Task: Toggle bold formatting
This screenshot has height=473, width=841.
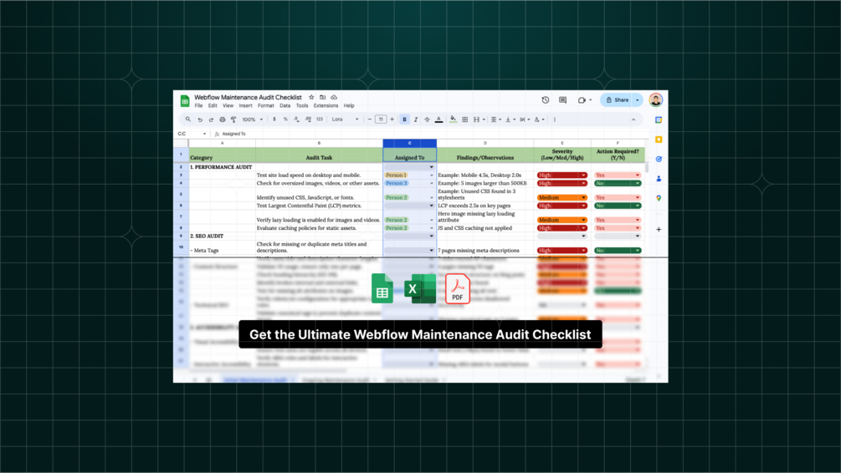Action: click(x=404, y=120)
